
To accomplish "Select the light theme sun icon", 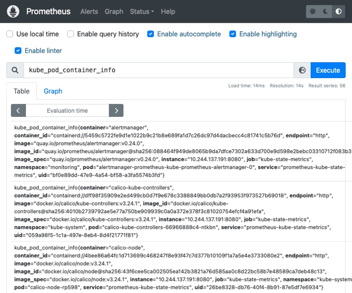I will tap(313, 12).
